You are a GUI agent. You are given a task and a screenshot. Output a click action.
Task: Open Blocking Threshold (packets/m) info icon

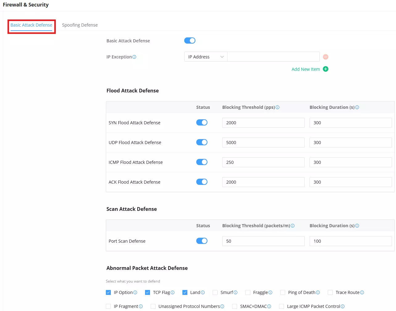(293, 226)
